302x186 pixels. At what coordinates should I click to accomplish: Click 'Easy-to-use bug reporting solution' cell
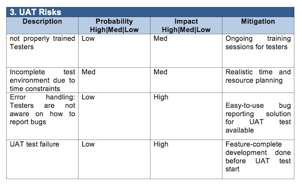click(x=258, y=116)
